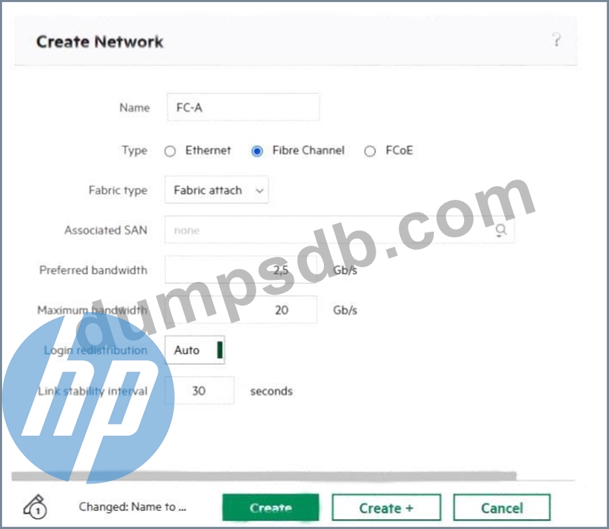The width and height of the screenshot is (609, 529).
Task: Click the Associated SAN search magnifier icon
Action: coord(501,230)
